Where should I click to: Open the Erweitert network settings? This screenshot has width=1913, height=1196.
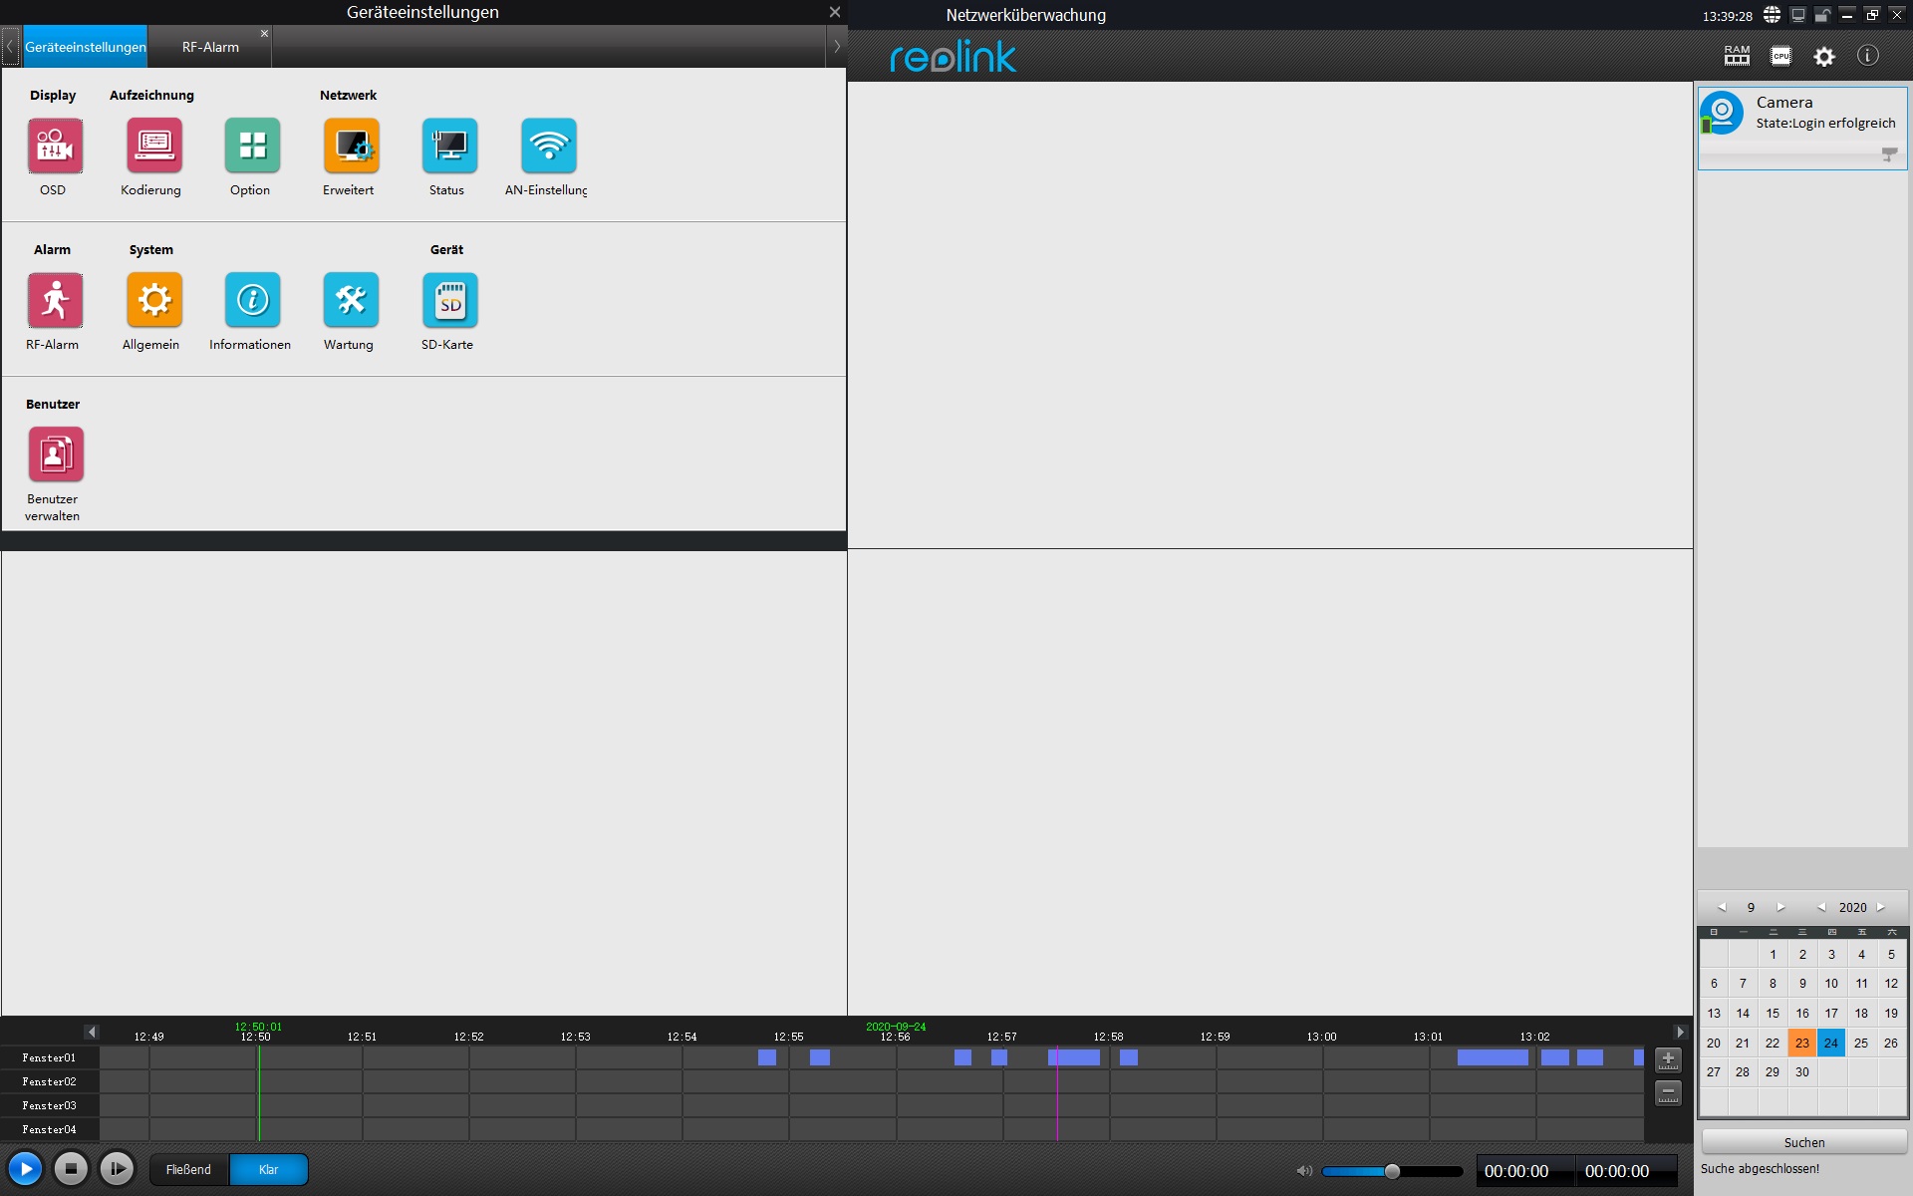point(351,147)
